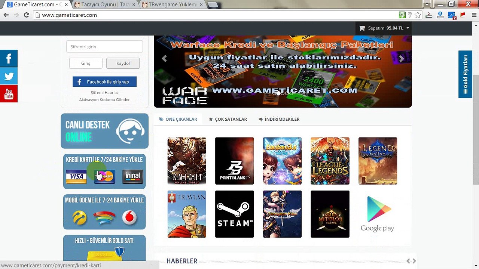Image resolution: width=479 pixels, height=269 pixels.
Task: Switch to the Tarayıcı Oyunu browser tab
Action: [x=105, y=4]
